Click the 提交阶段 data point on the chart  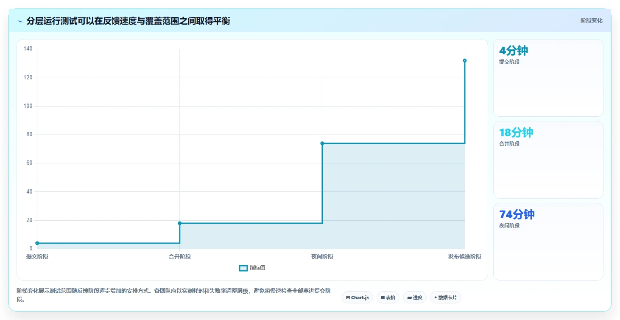coord(37,243)
